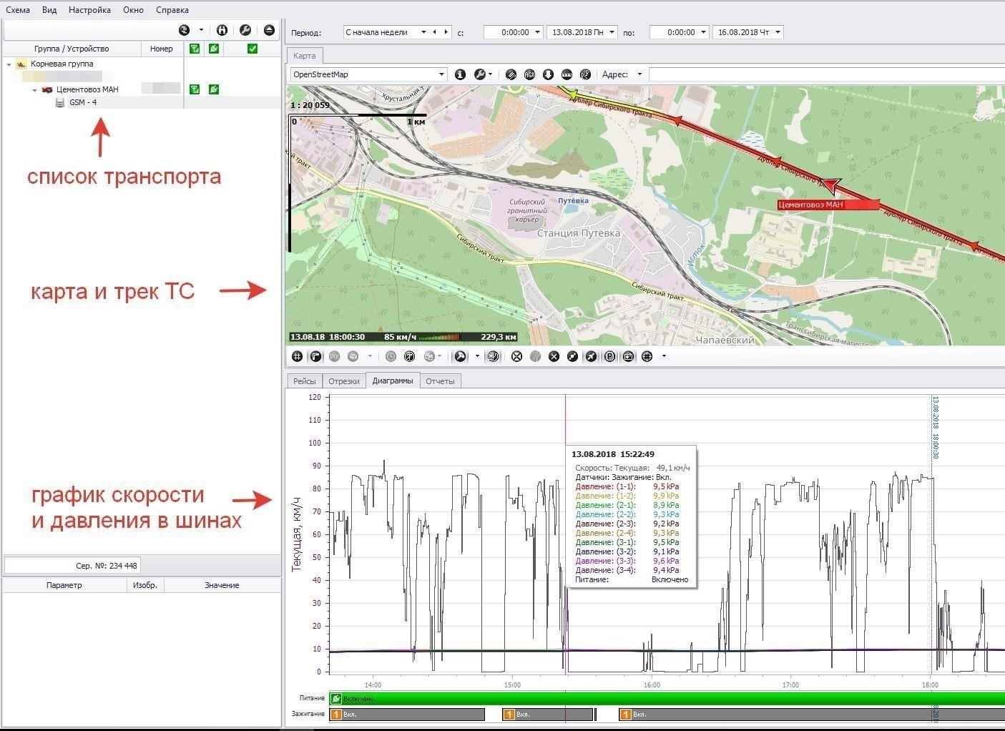Click antenna status icon for Цементовоз МАН
This screenshot has width=1005, height=731.
(195, 89)
